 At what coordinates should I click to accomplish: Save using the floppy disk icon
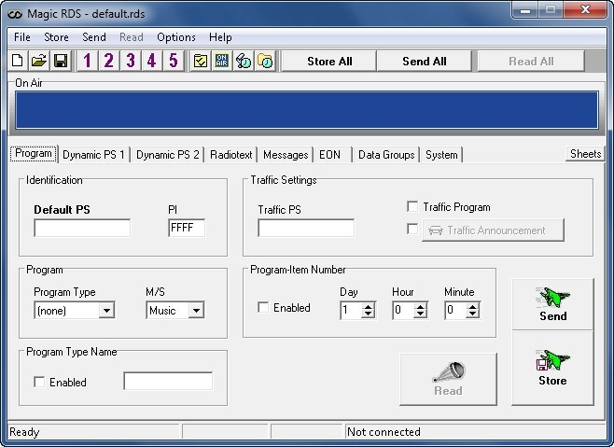click(61, 61)
